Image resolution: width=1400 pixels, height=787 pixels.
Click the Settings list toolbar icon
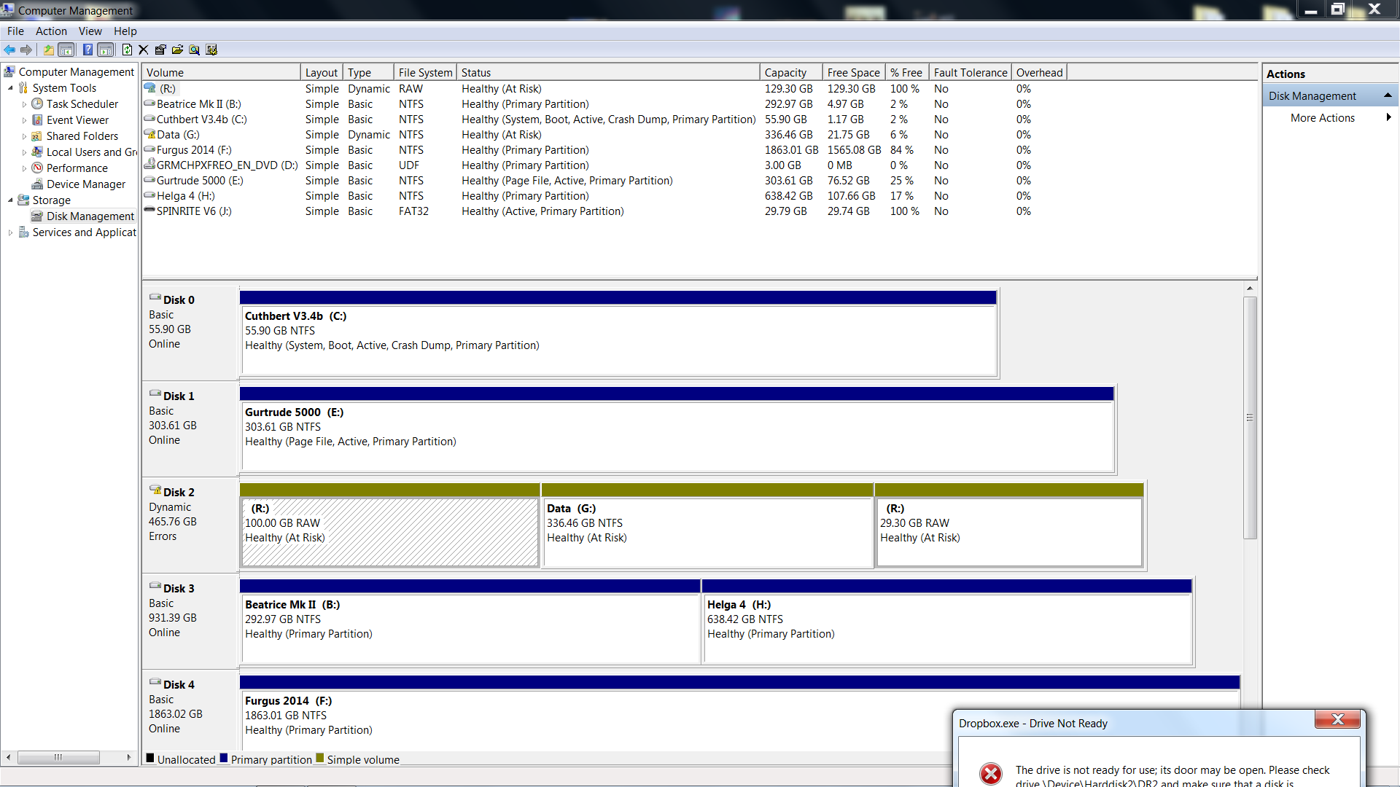point(211,50)
